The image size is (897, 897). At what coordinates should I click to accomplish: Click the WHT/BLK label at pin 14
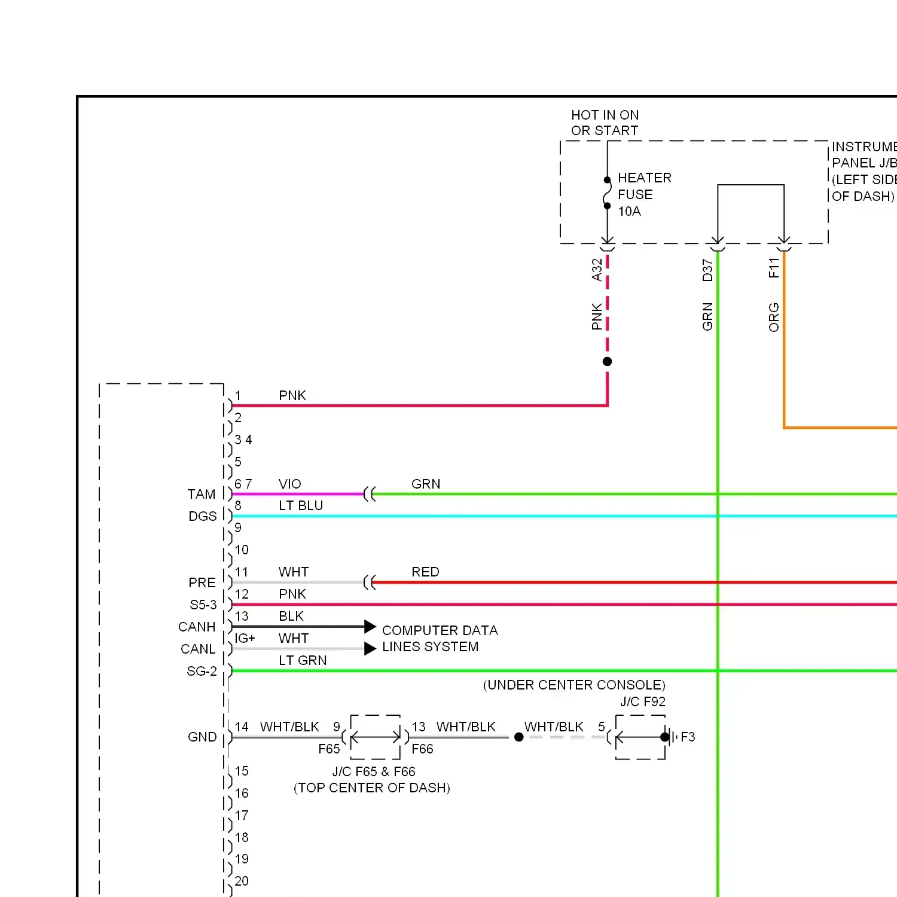click(290, 727)
